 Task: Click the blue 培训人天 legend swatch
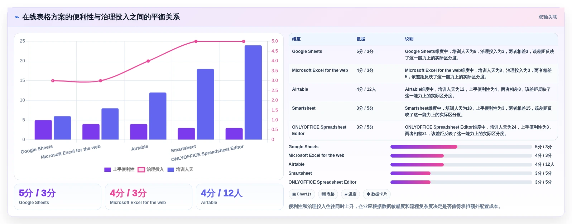click(170, 170)
